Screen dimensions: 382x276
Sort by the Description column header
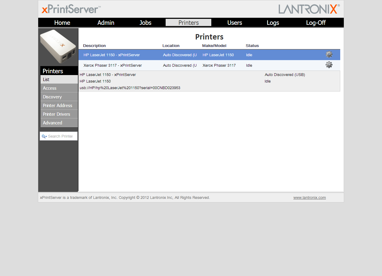(x=94, y=46)
